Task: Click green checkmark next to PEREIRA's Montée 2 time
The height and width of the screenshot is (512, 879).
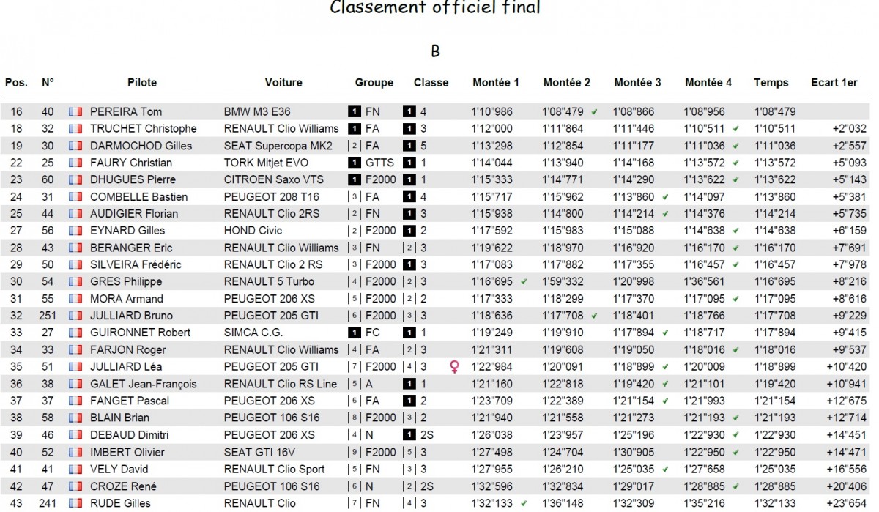Action: pyautogui.click(x=594, y=111)
